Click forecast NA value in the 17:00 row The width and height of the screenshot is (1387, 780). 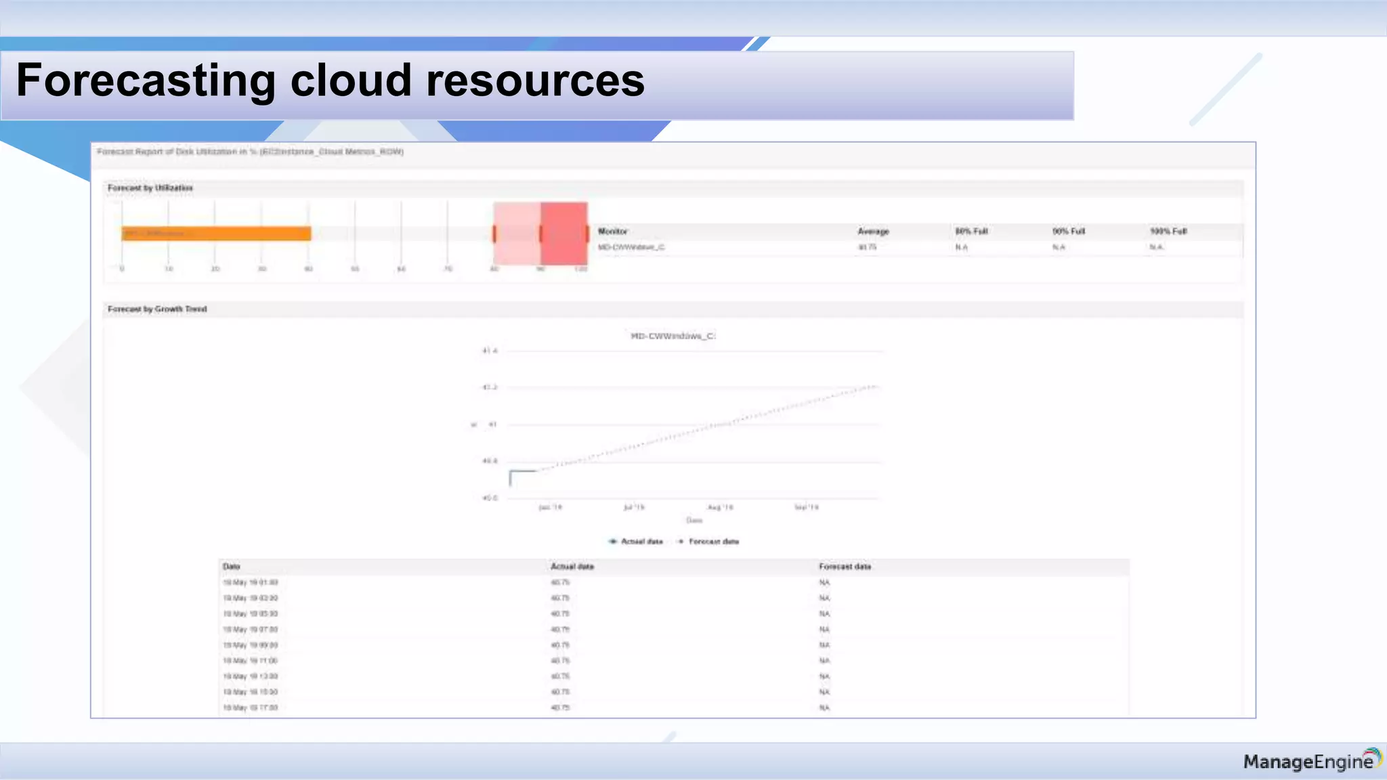824,708
